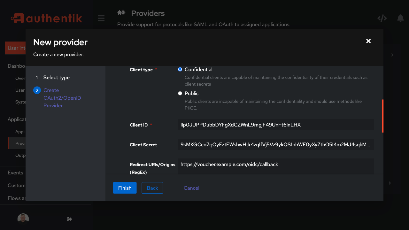Focus the Client ID input field

(275, 124)
